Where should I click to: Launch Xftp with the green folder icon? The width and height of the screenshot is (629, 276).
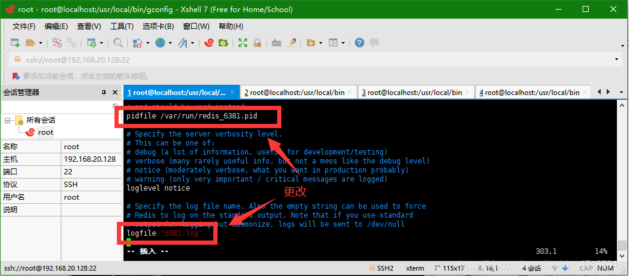tap(223, 43)
